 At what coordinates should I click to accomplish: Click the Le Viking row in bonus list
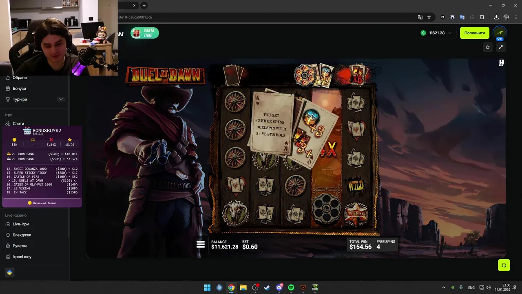[x=42, y=188]
